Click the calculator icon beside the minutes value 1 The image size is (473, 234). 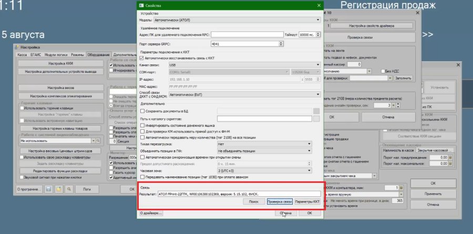[x=401, y=188]
